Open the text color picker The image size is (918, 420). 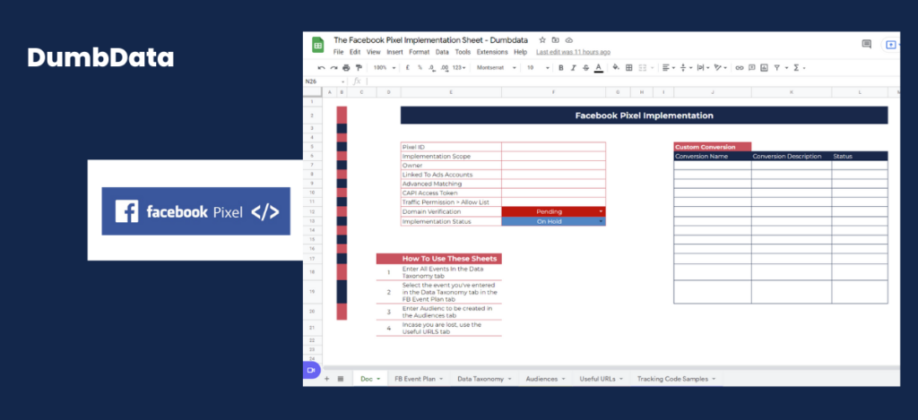[x=598, y=68]
